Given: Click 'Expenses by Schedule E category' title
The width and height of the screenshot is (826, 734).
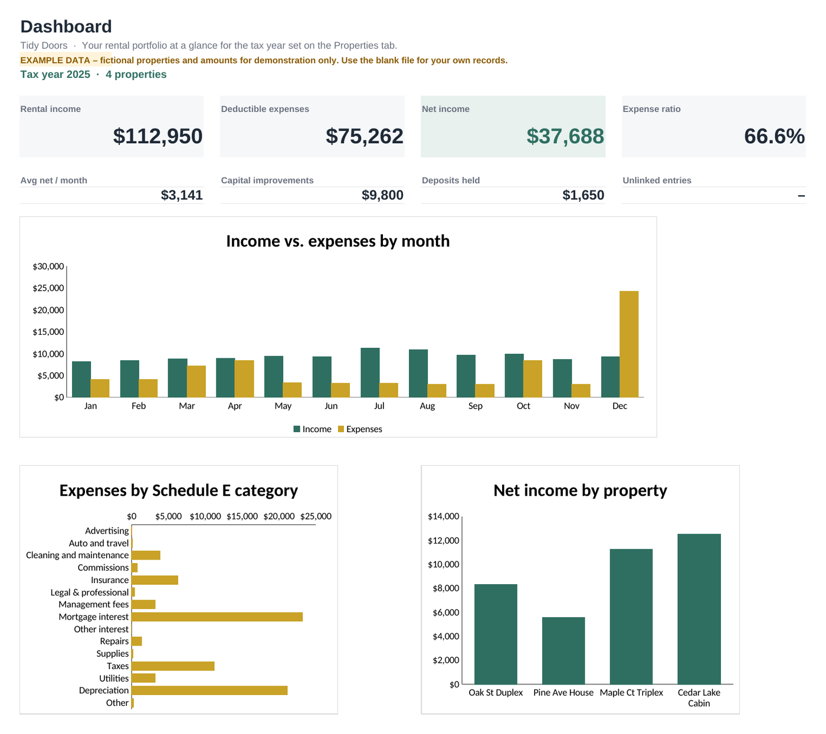Looking at the screenshot, I should pyautogui.click(x=179, y=491).
